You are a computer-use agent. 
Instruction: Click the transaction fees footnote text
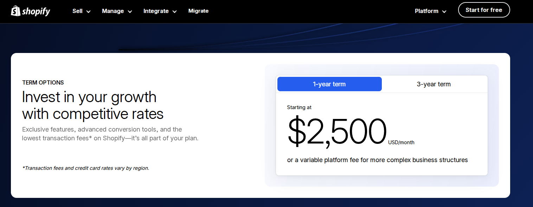coord(86,168)
